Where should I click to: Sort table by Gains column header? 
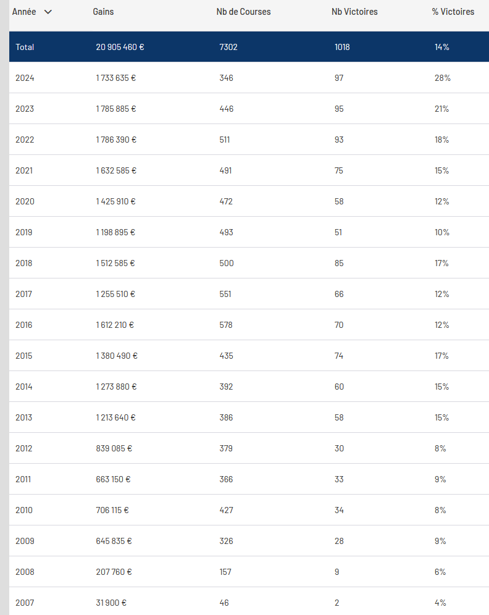(x=103, y=12)
